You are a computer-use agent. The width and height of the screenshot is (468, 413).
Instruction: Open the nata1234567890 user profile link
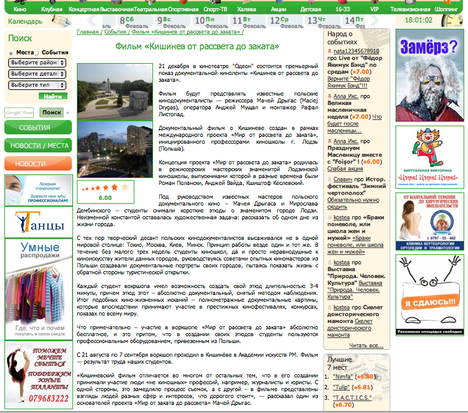pyautogui.click(x=356, y=51)
